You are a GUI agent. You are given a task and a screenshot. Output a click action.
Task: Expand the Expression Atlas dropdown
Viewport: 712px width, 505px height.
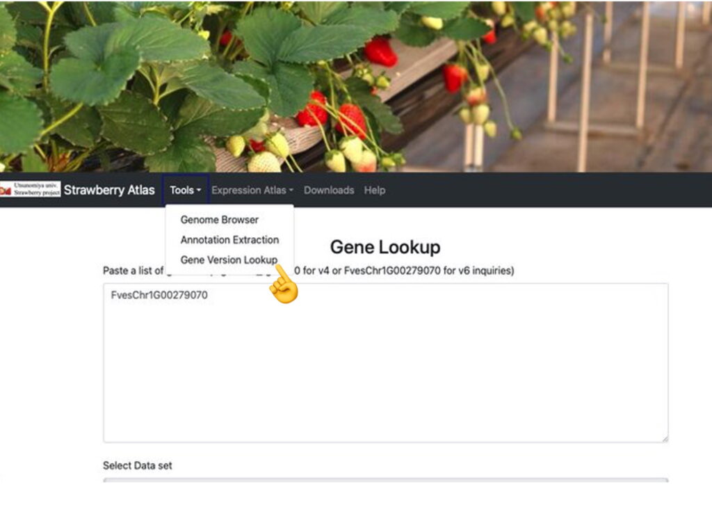[252, 190]
